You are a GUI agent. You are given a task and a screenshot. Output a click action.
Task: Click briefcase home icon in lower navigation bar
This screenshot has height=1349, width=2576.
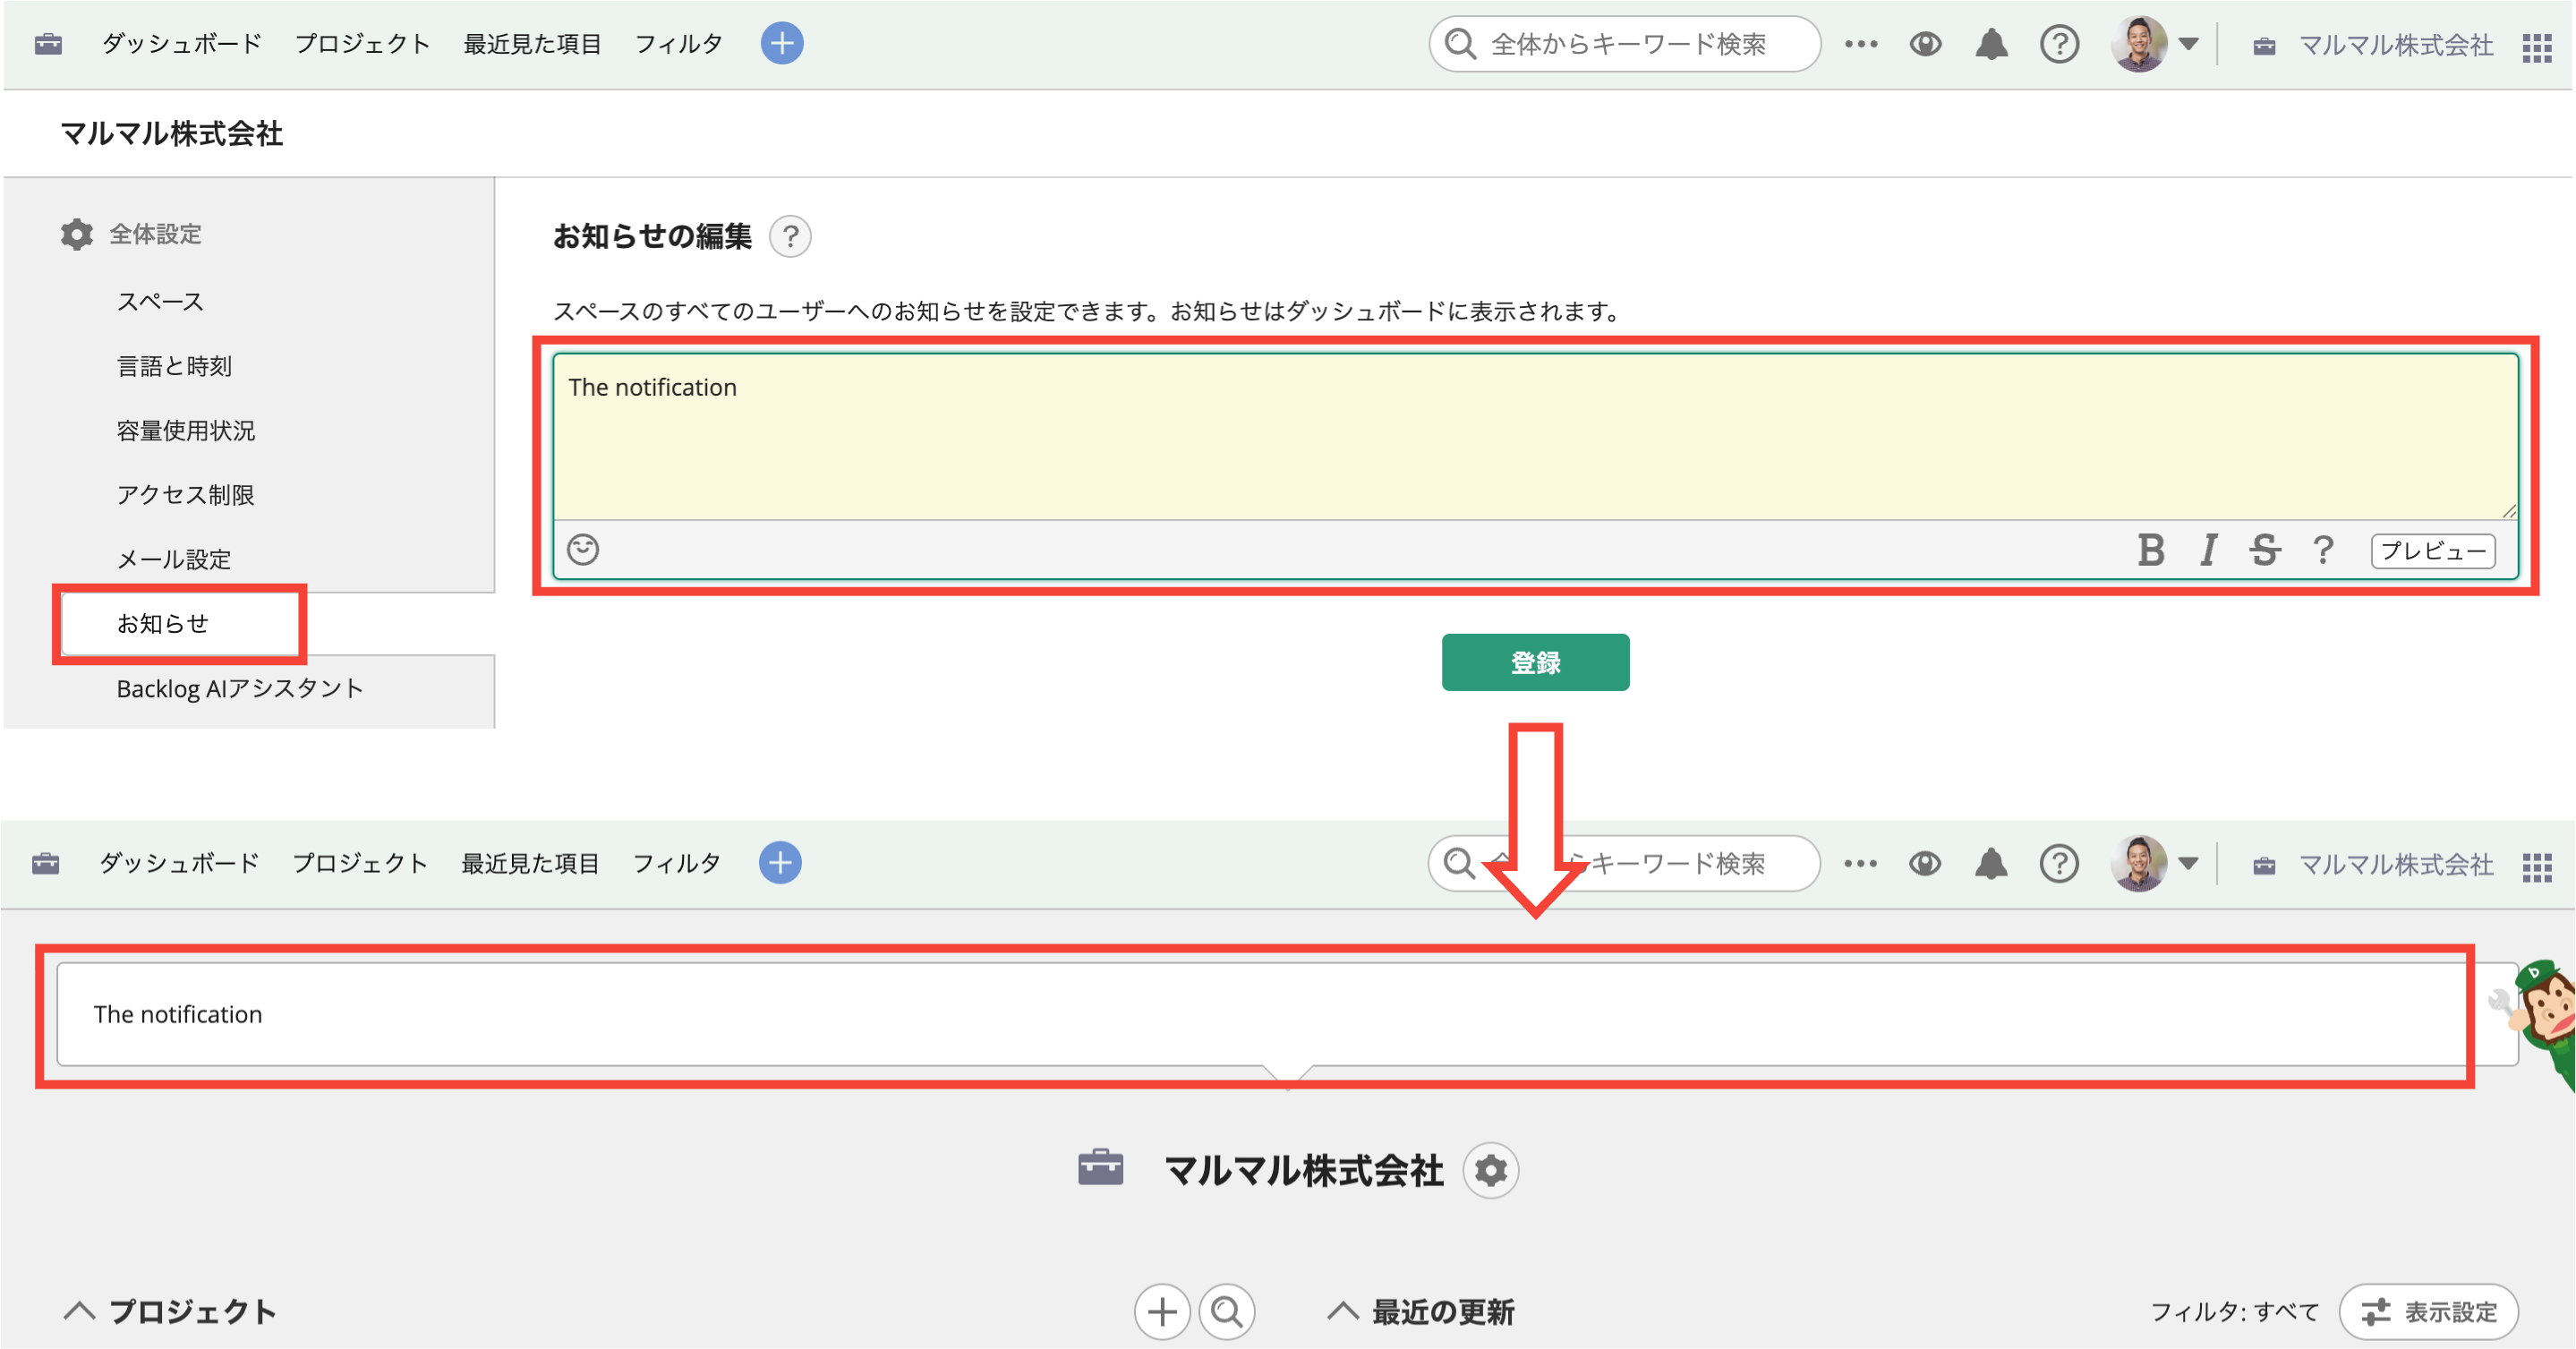point(46,863)
